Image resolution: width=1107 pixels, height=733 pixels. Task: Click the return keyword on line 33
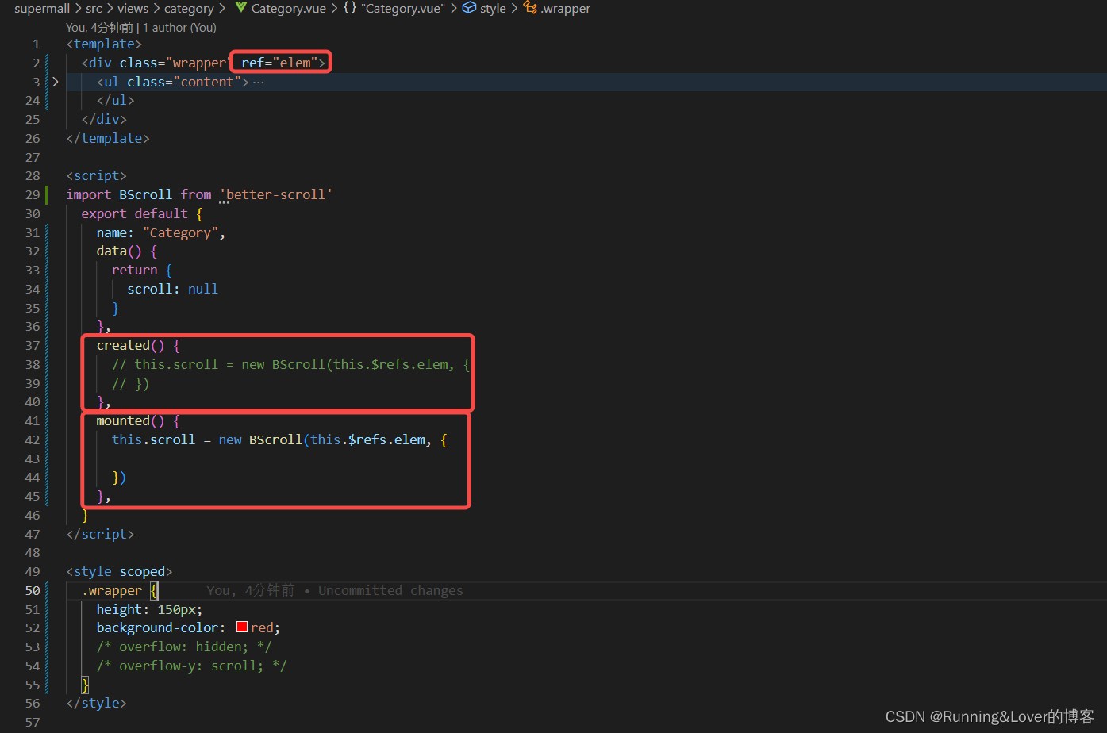tap(134, 270)
